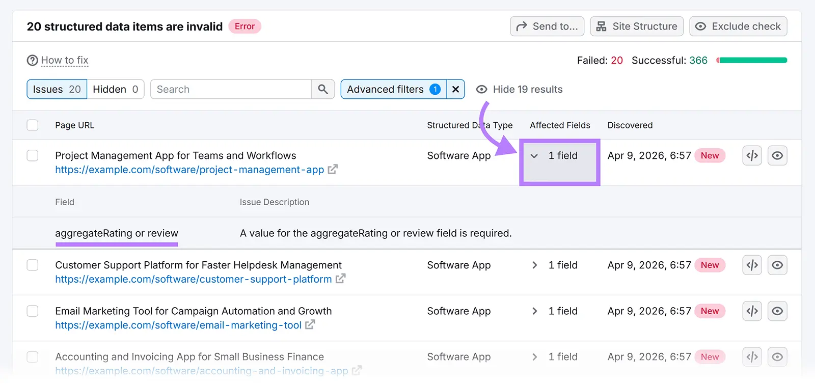Open Advanced filters panel
Viewport: 815px width, 384px height.
point(393,89)
